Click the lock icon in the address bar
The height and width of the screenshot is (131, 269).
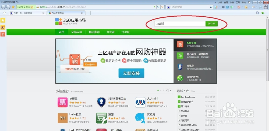38,7
